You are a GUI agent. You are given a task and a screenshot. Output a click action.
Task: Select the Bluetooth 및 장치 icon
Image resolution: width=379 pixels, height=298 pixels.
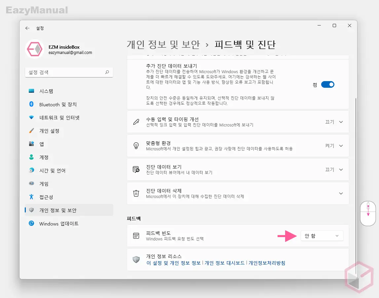click(32, 104)
